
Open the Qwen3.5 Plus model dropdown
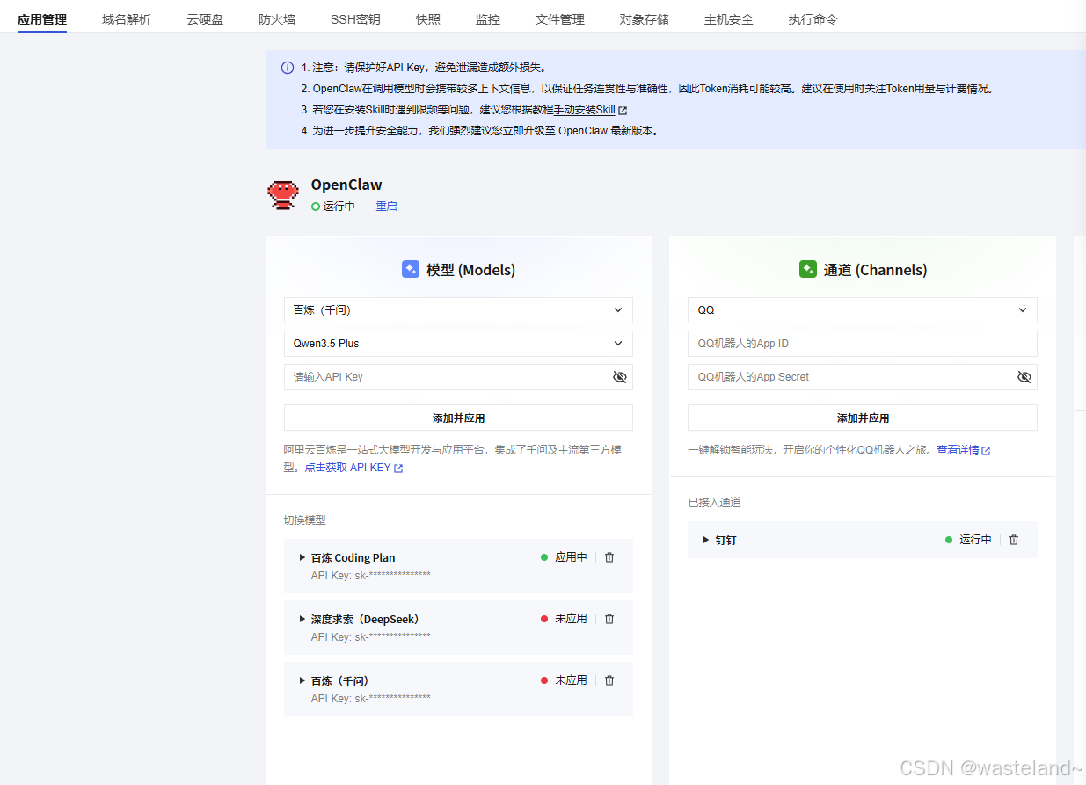click(458, 344)
